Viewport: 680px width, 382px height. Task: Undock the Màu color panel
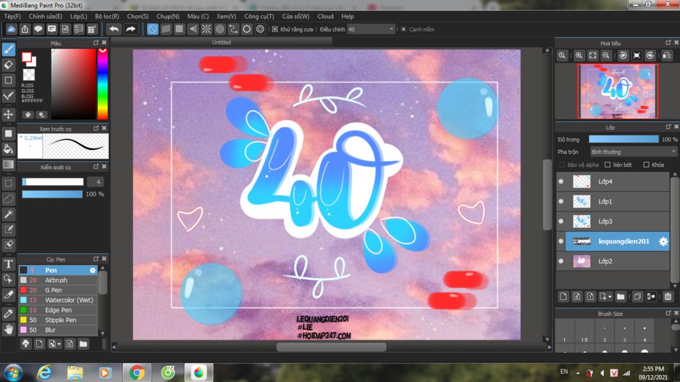click(x=96, y=42)
